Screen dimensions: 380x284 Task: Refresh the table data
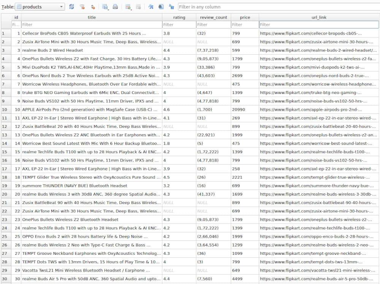[x=71, y=7]
